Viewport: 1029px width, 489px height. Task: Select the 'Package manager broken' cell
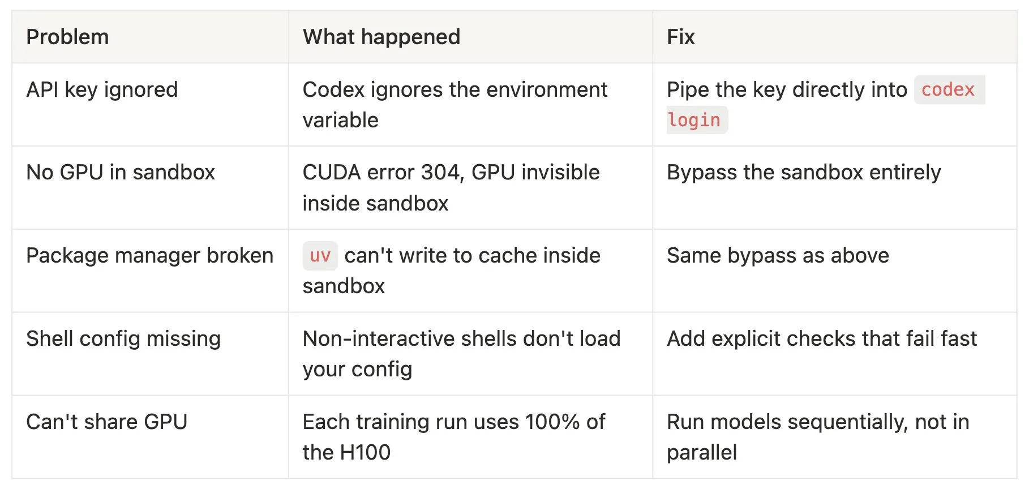click(x=149, y=256)
